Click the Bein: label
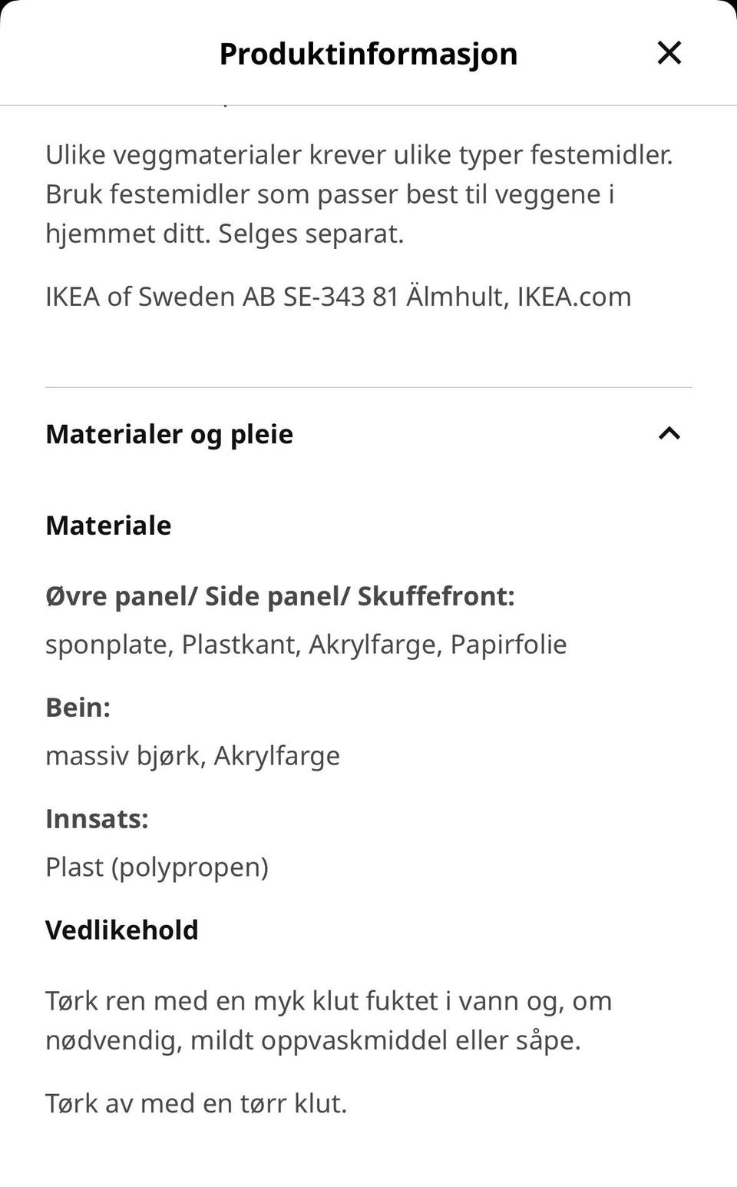Viewport: 737px width, 1187px height. tap(78, 708)
